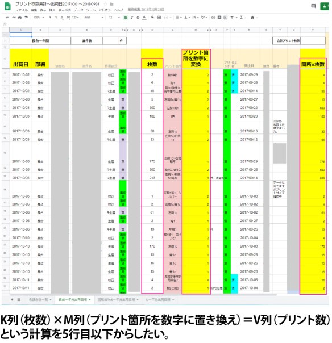Open the 123 number format dropdown
Image resolution: width=332 pixels, height=343 pixels.
76,18
